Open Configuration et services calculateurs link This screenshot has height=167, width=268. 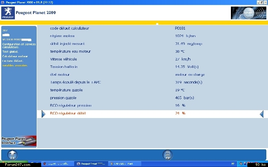(19, 46)
